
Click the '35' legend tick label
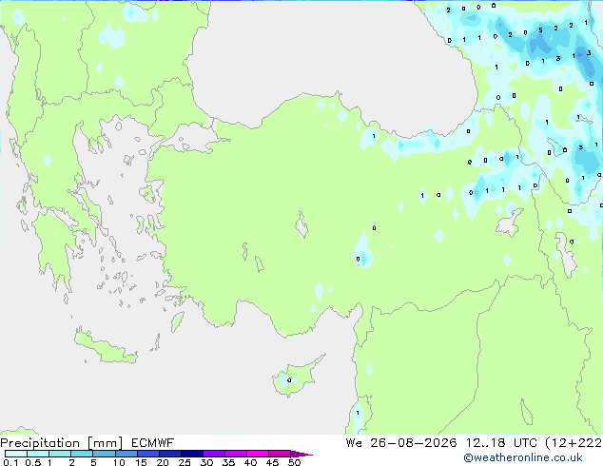[x=229, y=462]
